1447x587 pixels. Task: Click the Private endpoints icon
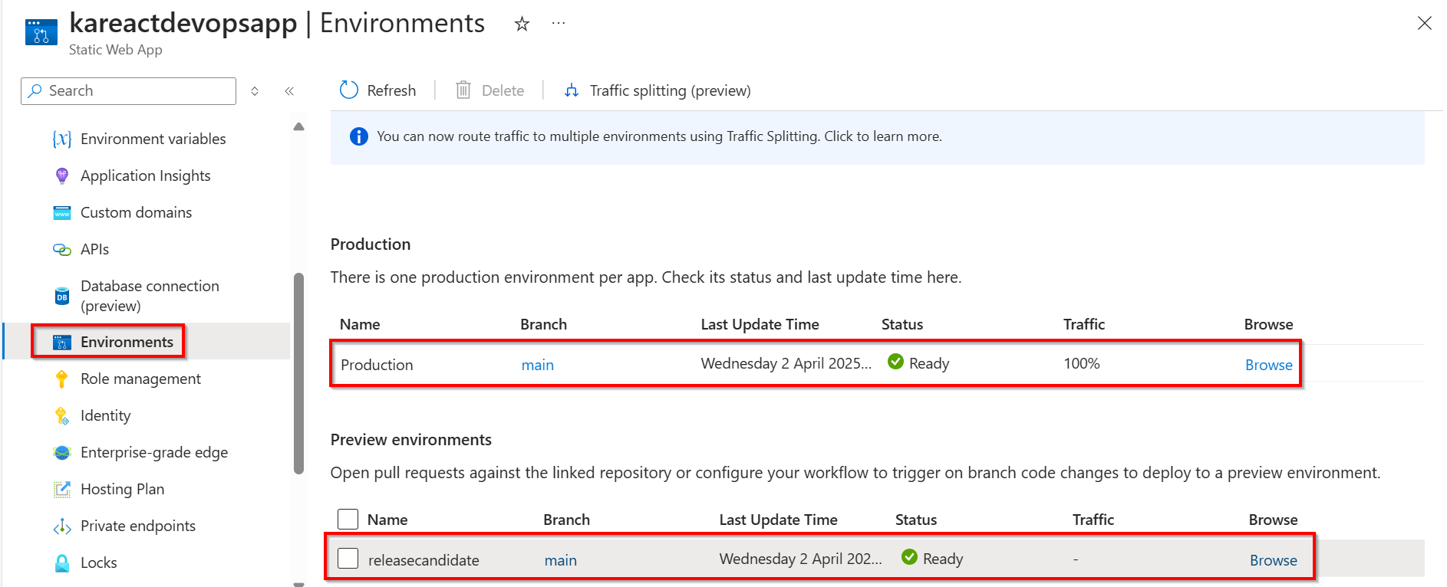(x=62, y=526)
